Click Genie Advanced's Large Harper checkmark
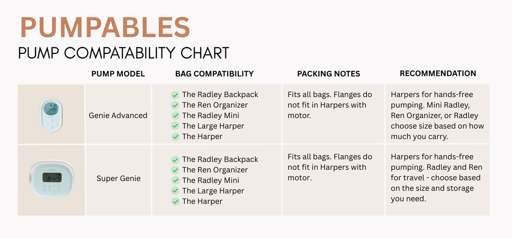 (175, 126)
